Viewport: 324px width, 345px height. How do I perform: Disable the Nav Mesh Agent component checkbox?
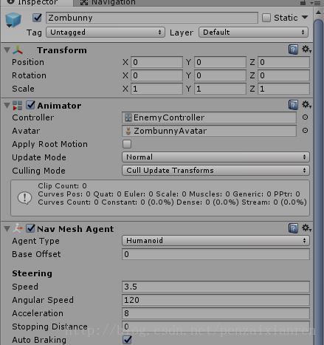tap(31, 228)
